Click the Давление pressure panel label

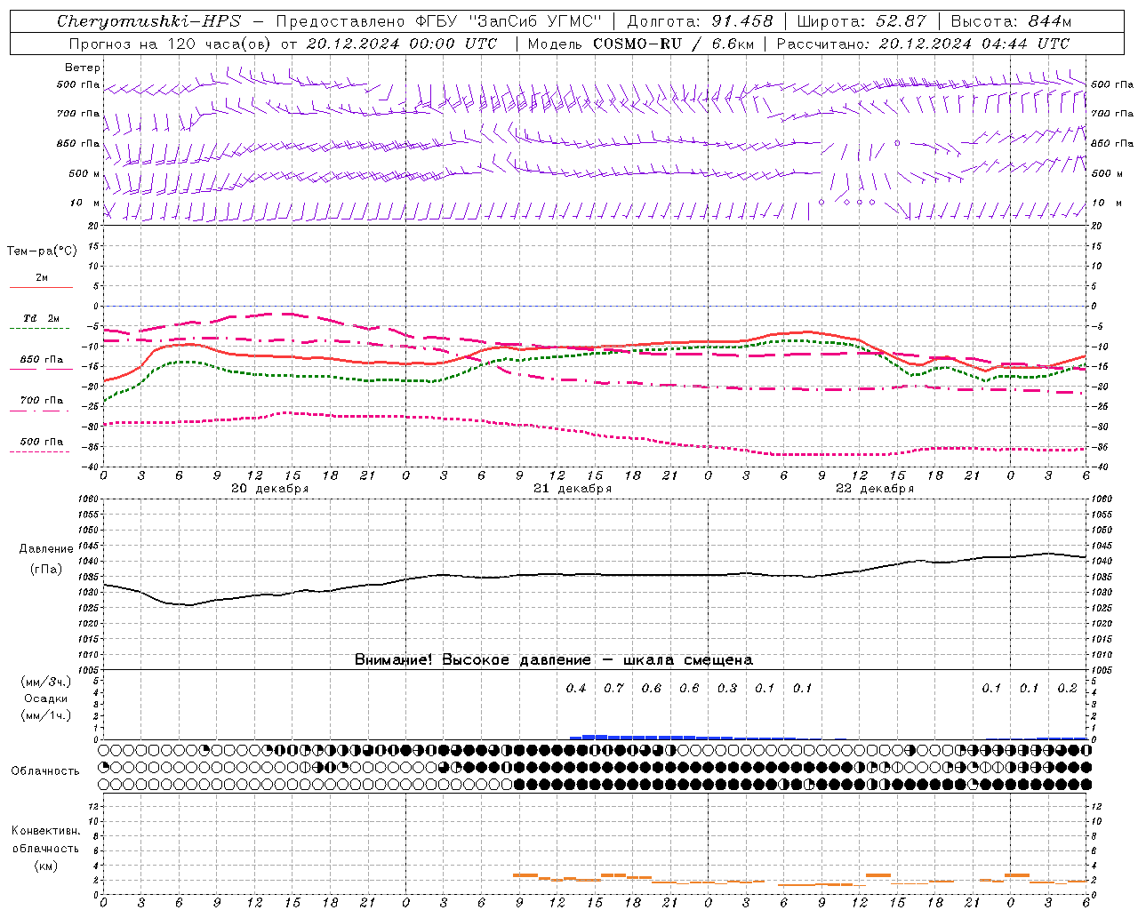(x=46, y=549)
